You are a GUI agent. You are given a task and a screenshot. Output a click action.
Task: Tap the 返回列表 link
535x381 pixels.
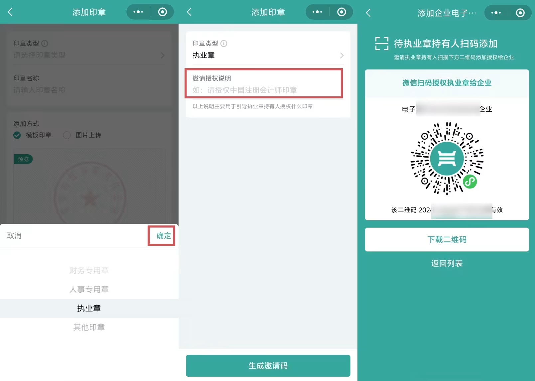coord(447,263)
